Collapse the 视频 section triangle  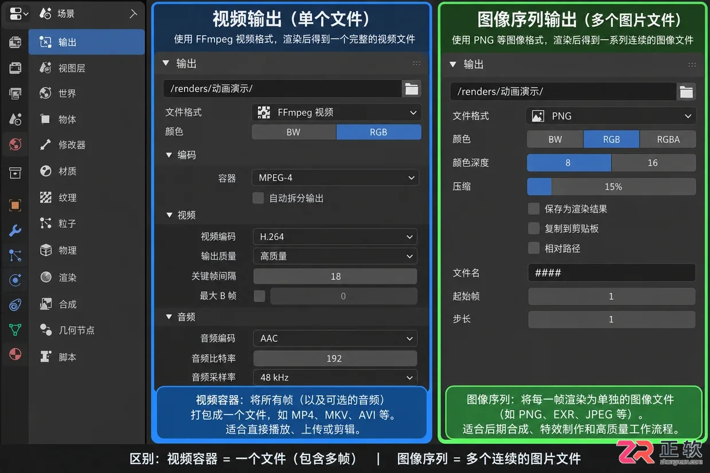[x=169, y=215]
